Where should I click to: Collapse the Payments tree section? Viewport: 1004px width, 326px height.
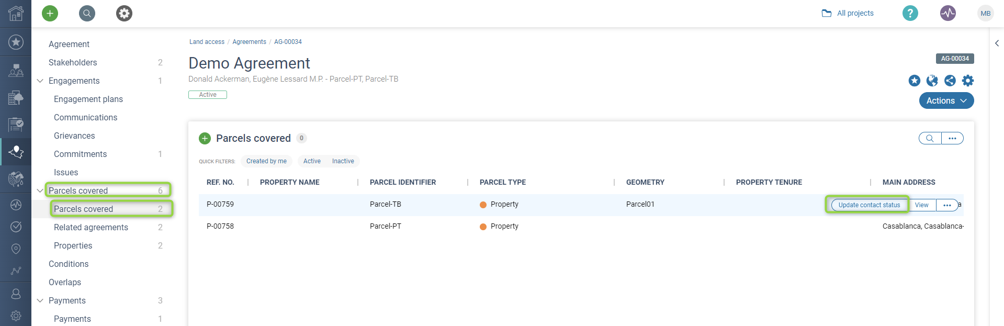pos(40,300)
